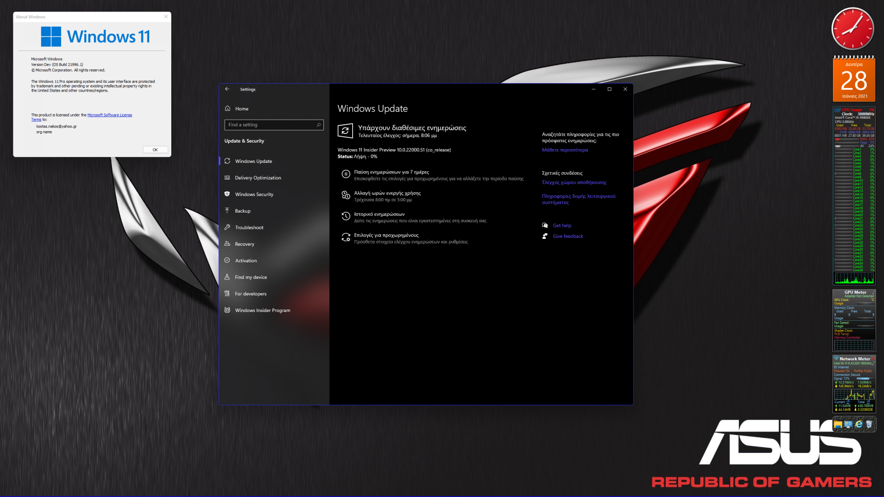
Task: Open Find my device settings
Action: click(x=273, y=277)
